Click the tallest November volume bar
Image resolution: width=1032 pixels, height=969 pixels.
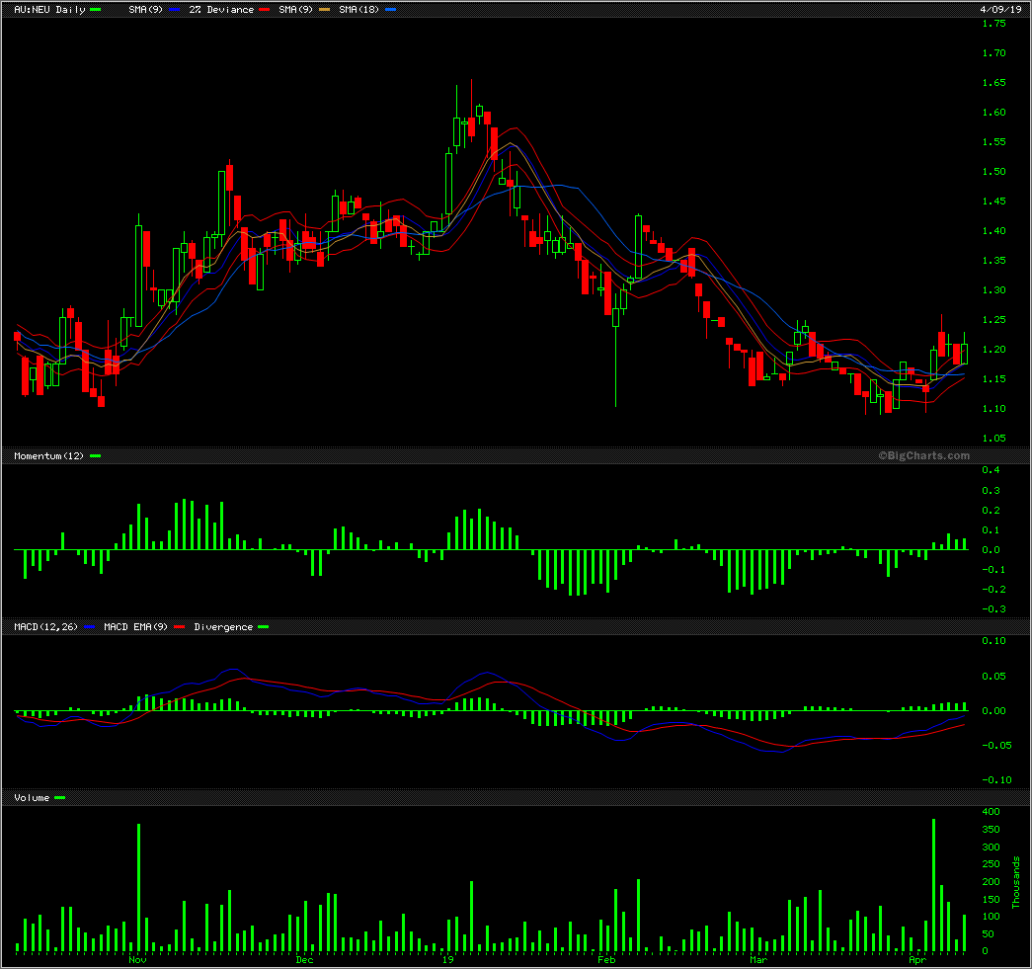(x=139, y=887)
